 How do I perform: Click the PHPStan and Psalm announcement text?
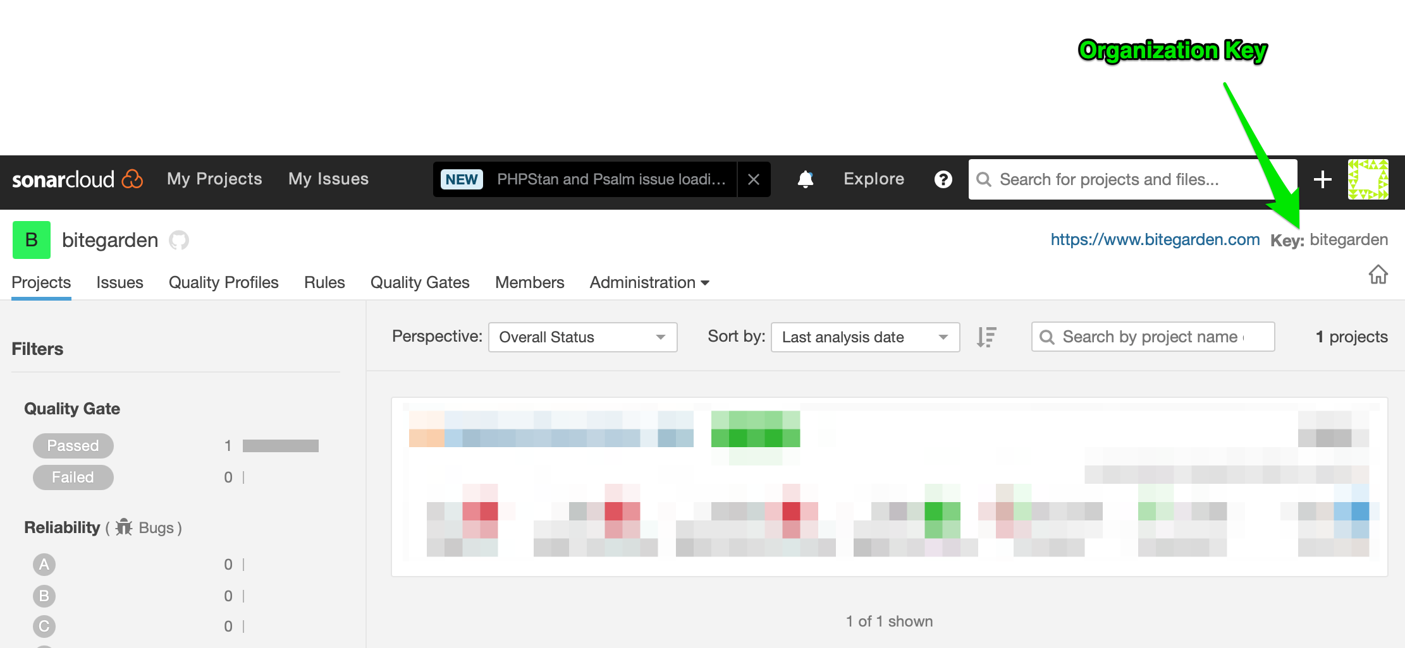tap(611, 179)
